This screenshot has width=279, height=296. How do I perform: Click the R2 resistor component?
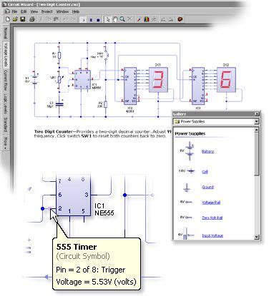pyautogui.click(x=105, y=104)
